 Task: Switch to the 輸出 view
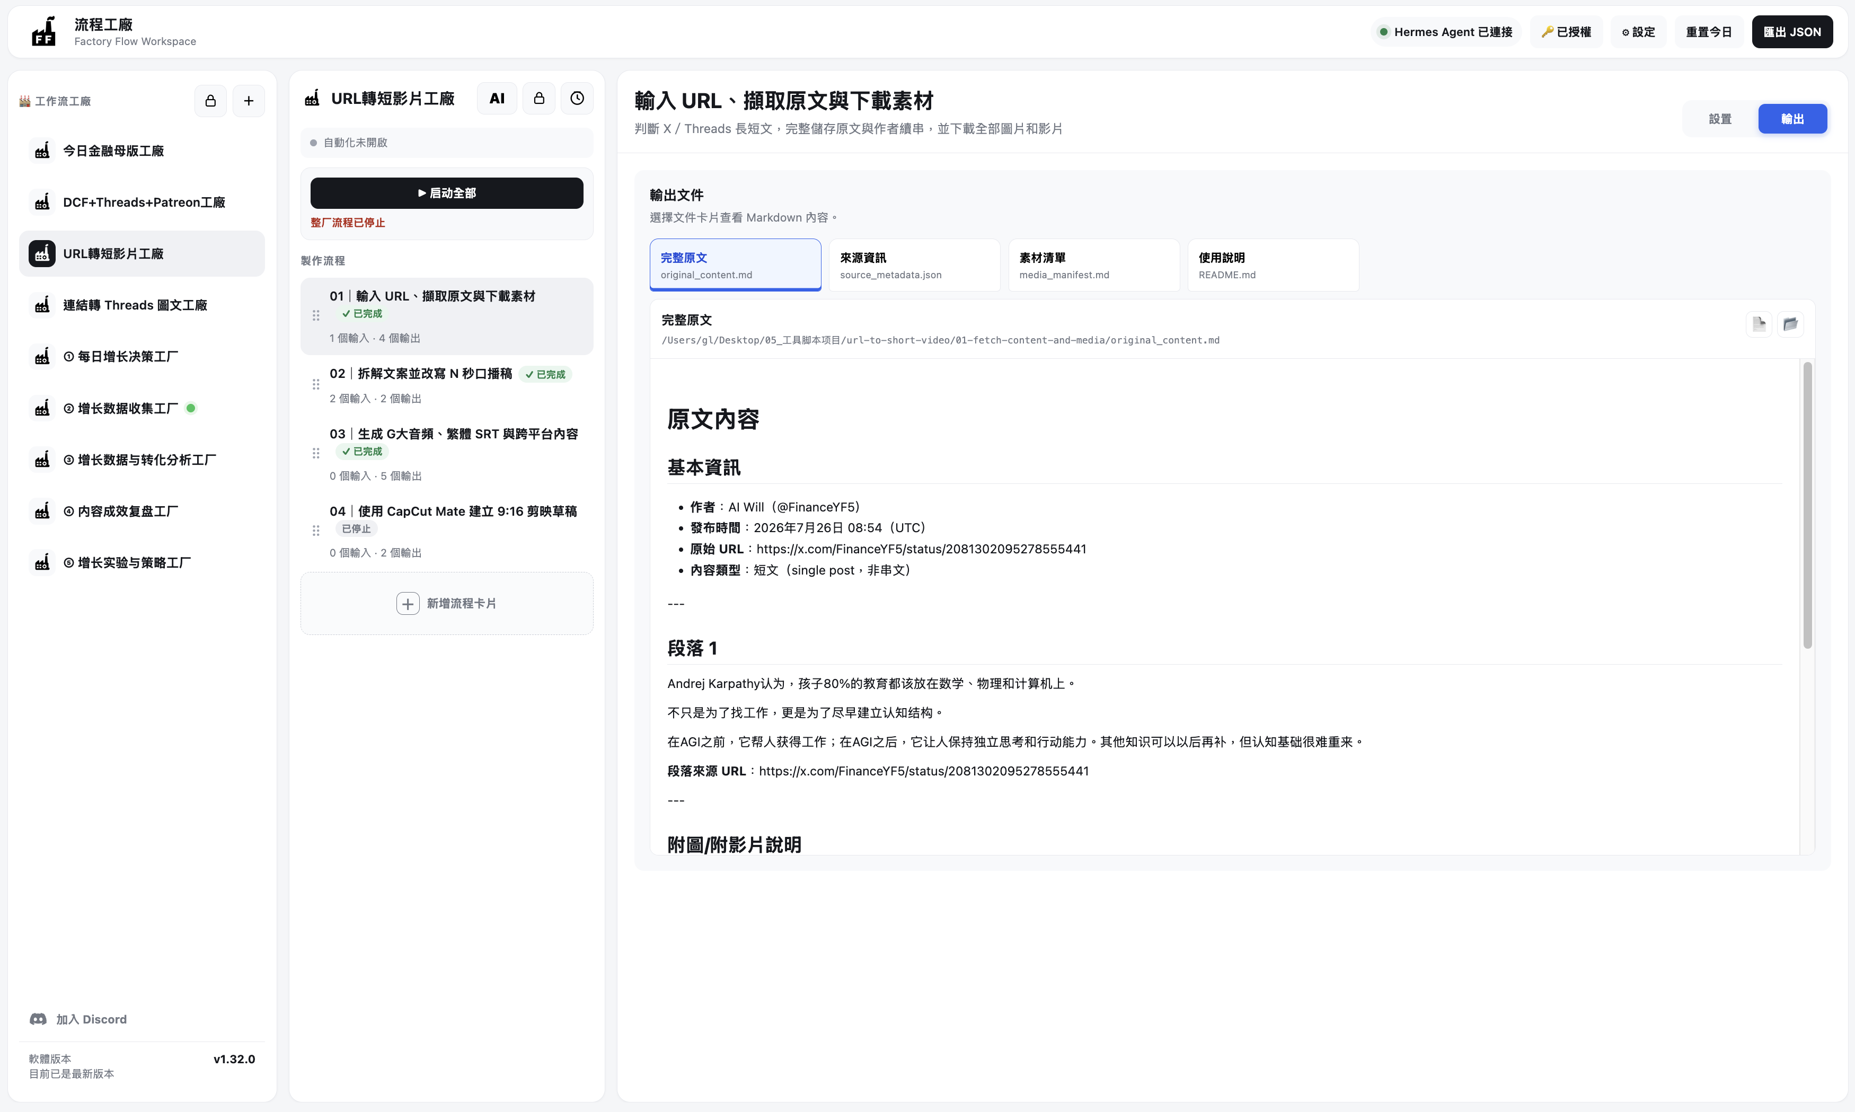point(1792,119)
